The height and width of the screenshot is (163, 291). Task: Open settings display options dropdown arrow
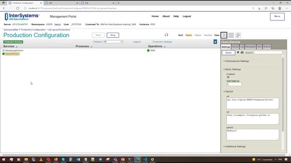[x=238, y=53]
